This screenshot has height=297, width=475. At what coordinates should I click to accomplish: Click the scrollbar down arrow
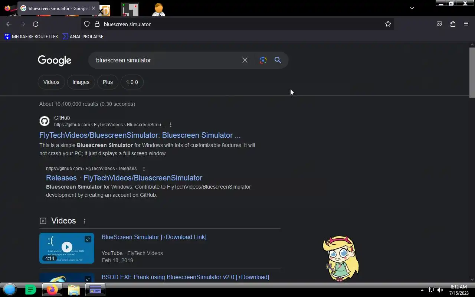(x=472, y=280)
